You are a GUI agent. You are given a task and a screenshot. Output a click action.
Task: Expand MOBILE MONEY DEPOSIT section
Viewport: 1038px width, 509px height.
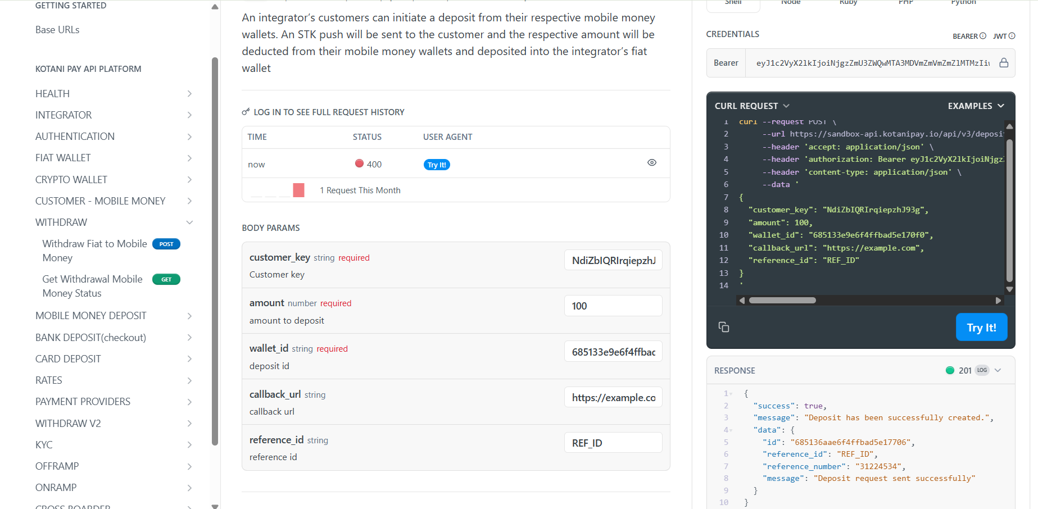point(189,316)
